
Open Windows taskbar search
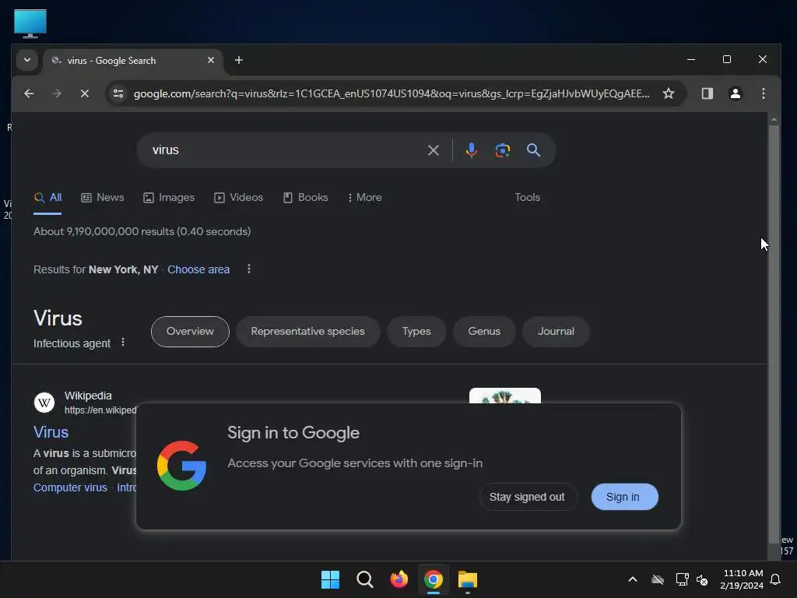click(365, 579)
